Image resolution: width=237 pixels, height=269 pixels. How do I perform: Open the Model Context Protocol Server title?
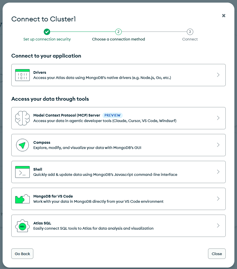coord(67,115)
